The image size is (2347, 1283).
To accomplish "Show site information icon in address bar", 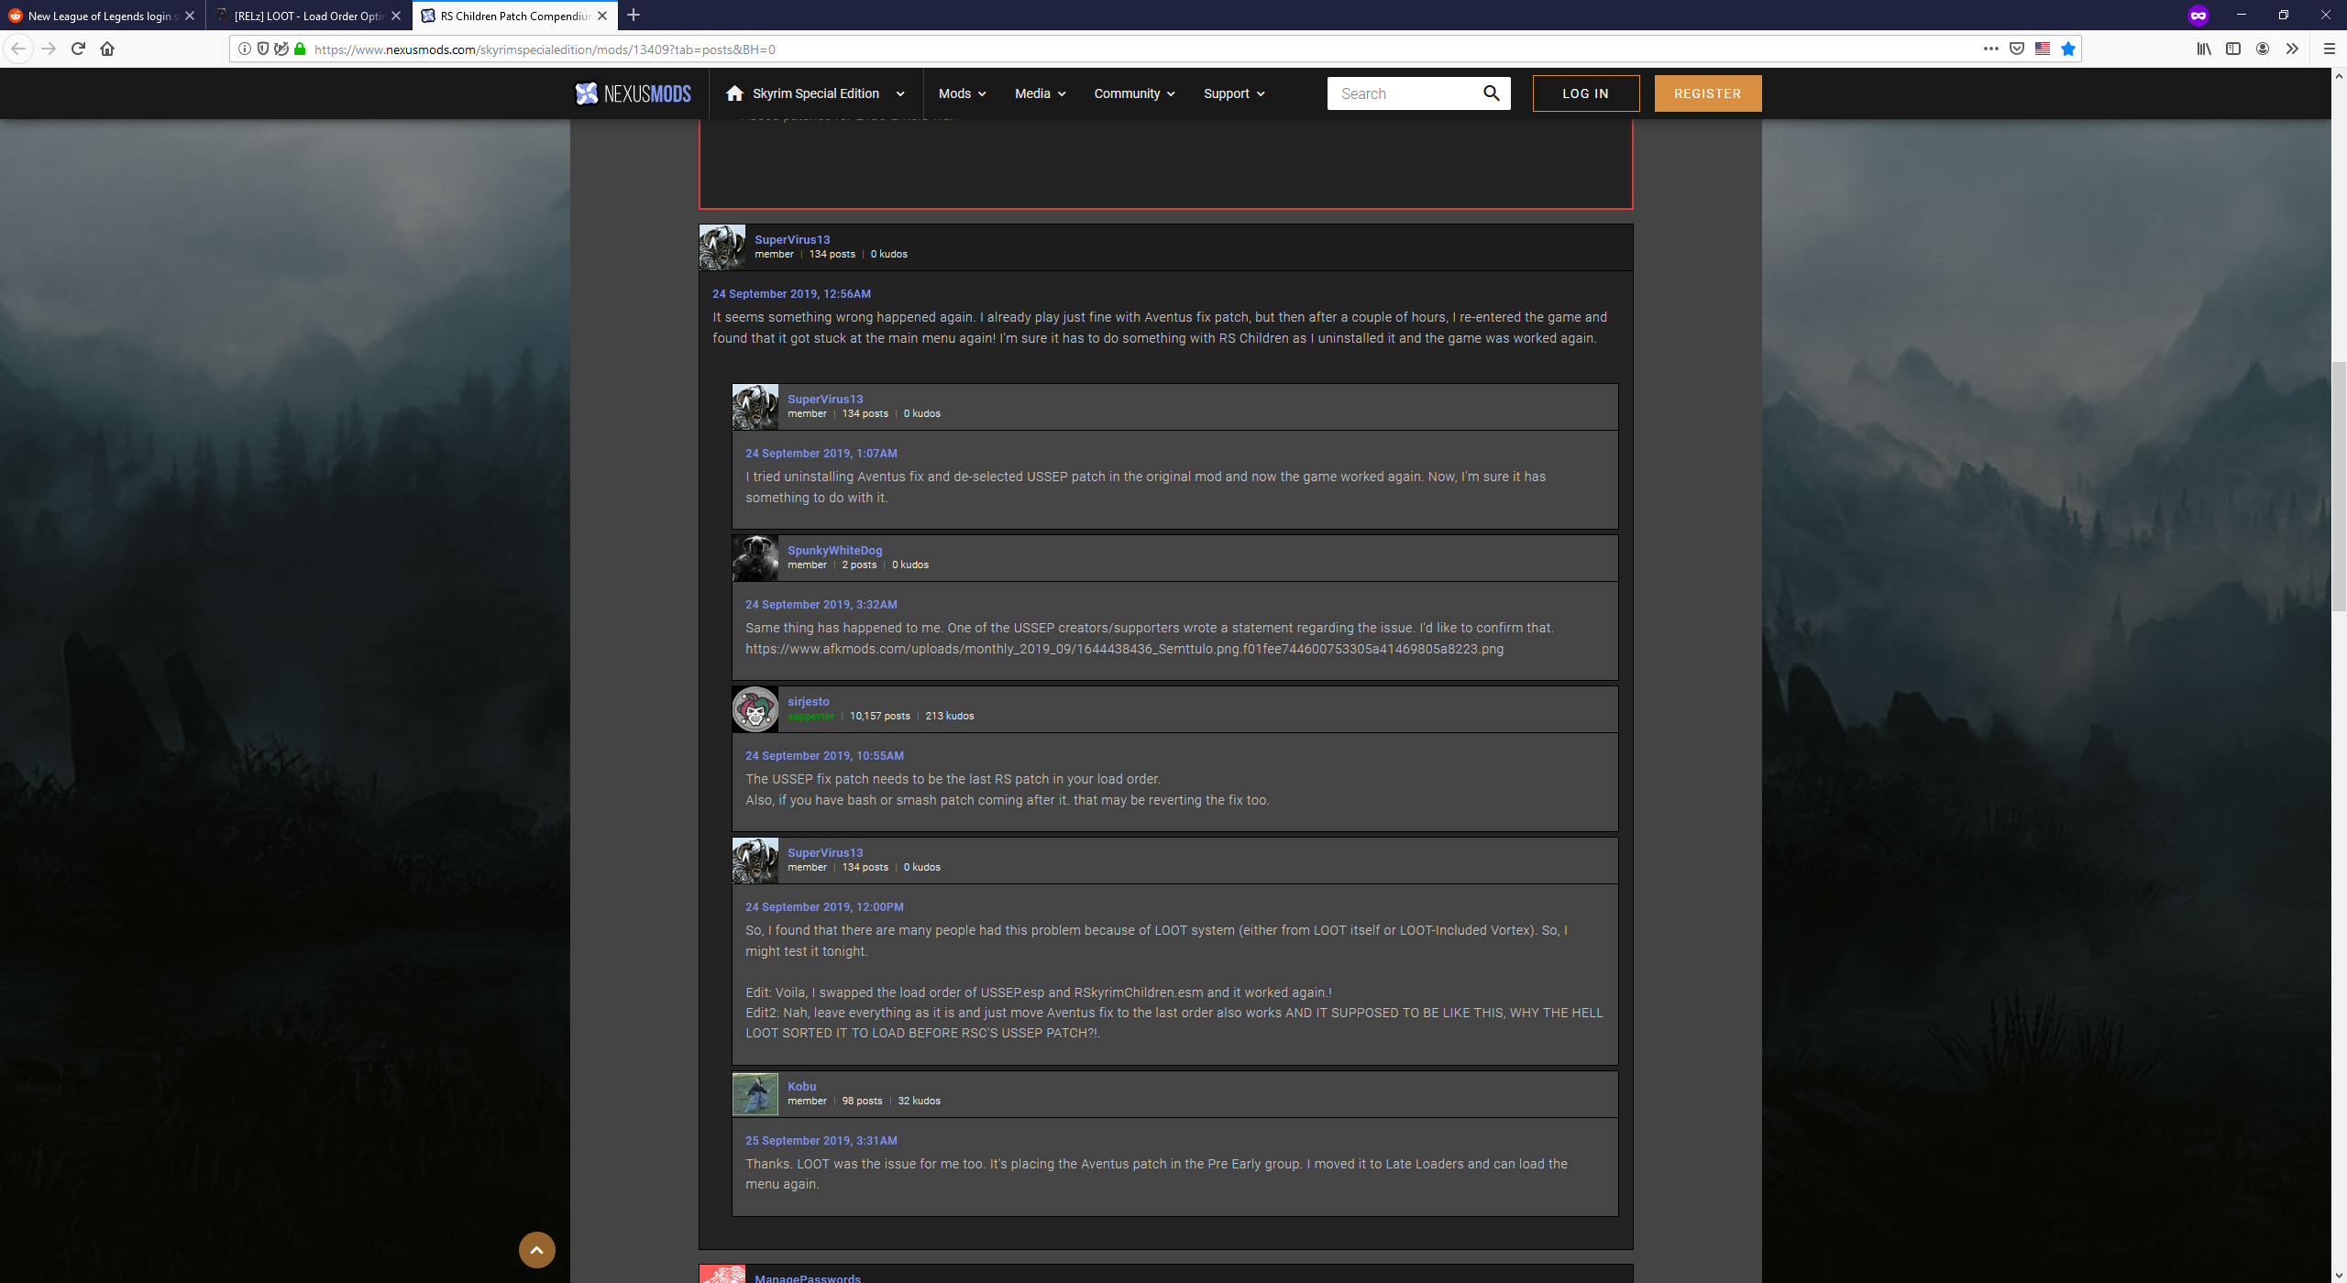I will point(245,49).
